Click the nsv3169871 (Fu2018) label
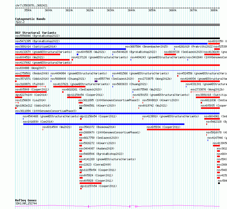 coord(30,84)
